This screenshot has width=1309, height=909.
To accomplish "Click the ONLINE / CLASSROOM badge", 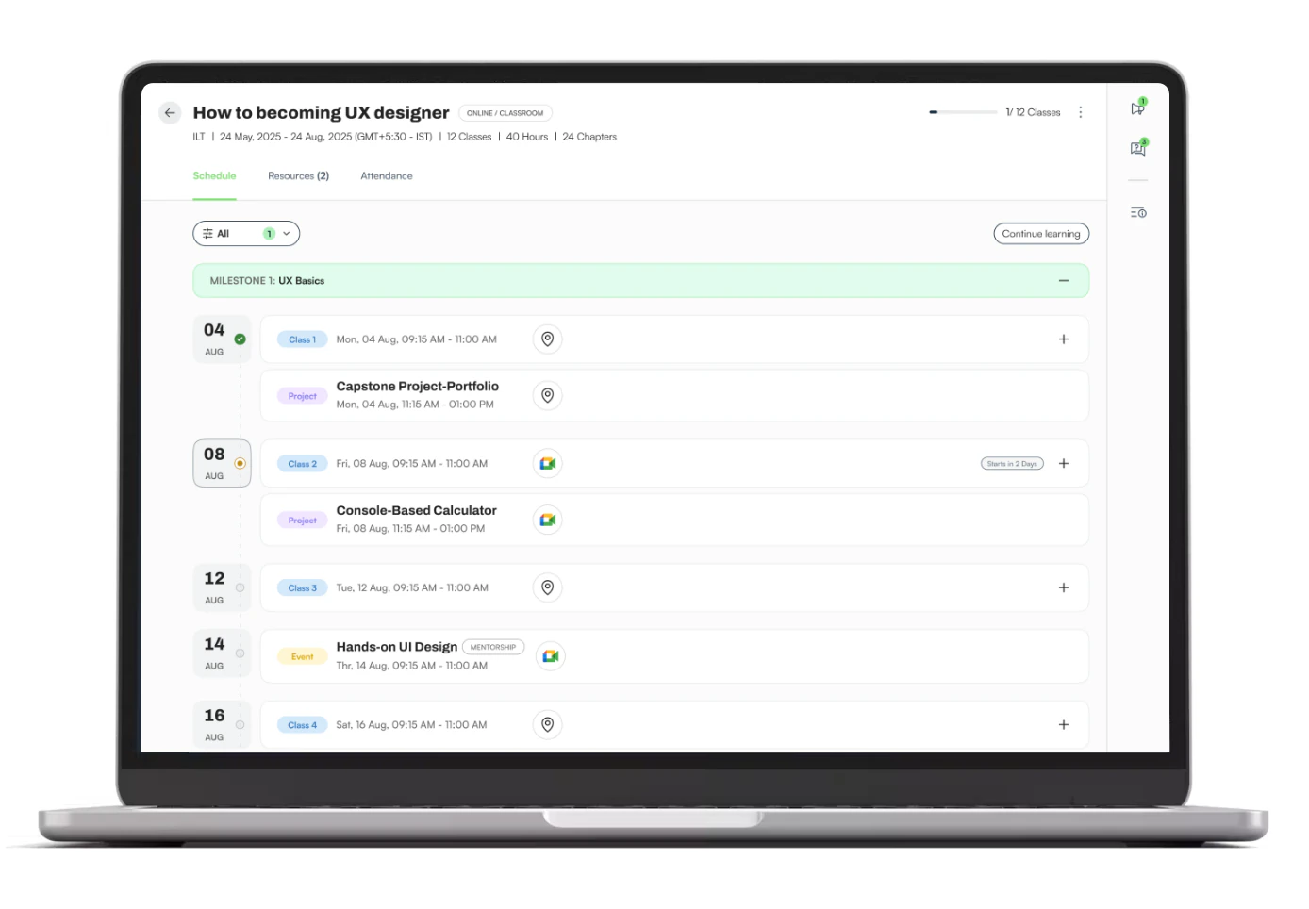I will (505, 113).
